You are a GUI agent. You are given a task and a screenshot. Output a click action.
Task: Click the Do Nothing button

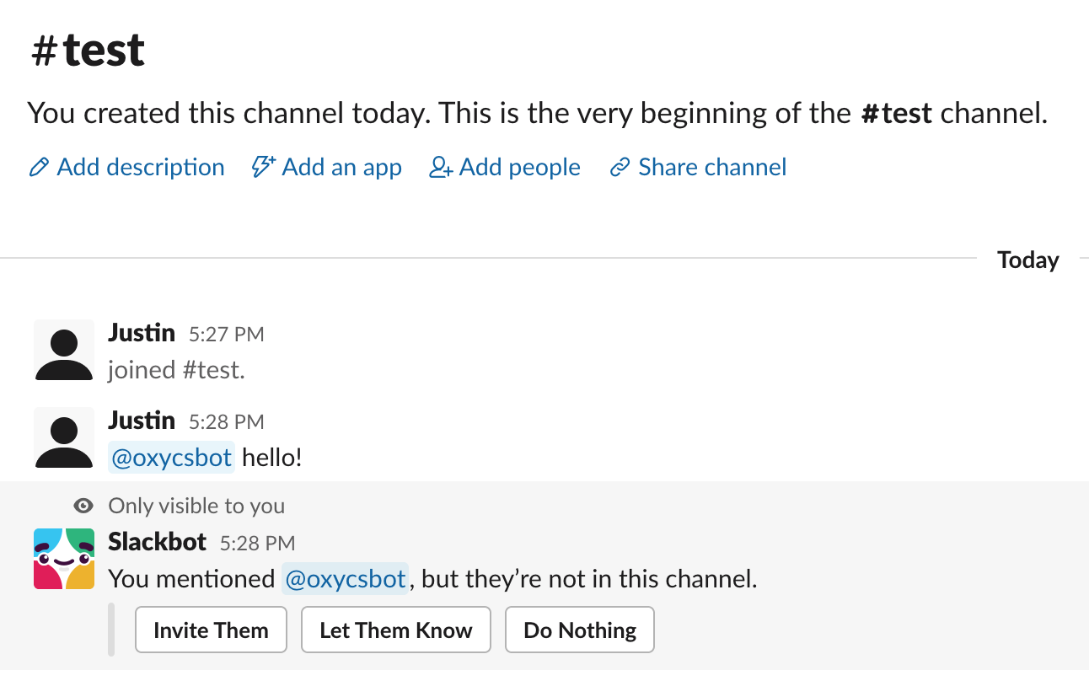click(580, 630)
